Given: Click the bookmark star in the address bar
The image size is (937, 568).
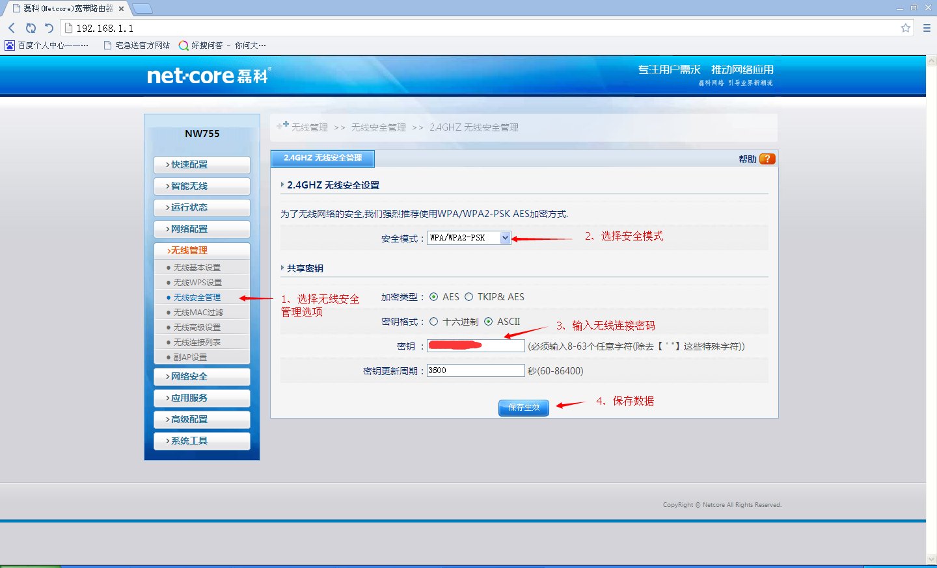Looking at the screenshot, I should (905, 28).
